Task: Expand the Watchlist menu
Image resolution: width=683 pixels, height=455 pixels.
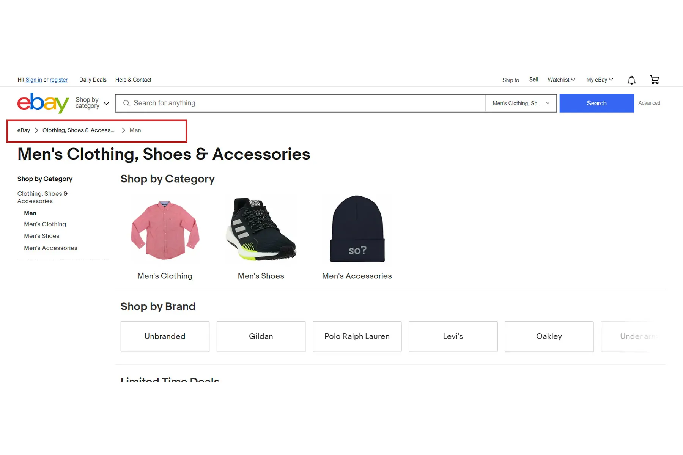Action: pos(561,80)
